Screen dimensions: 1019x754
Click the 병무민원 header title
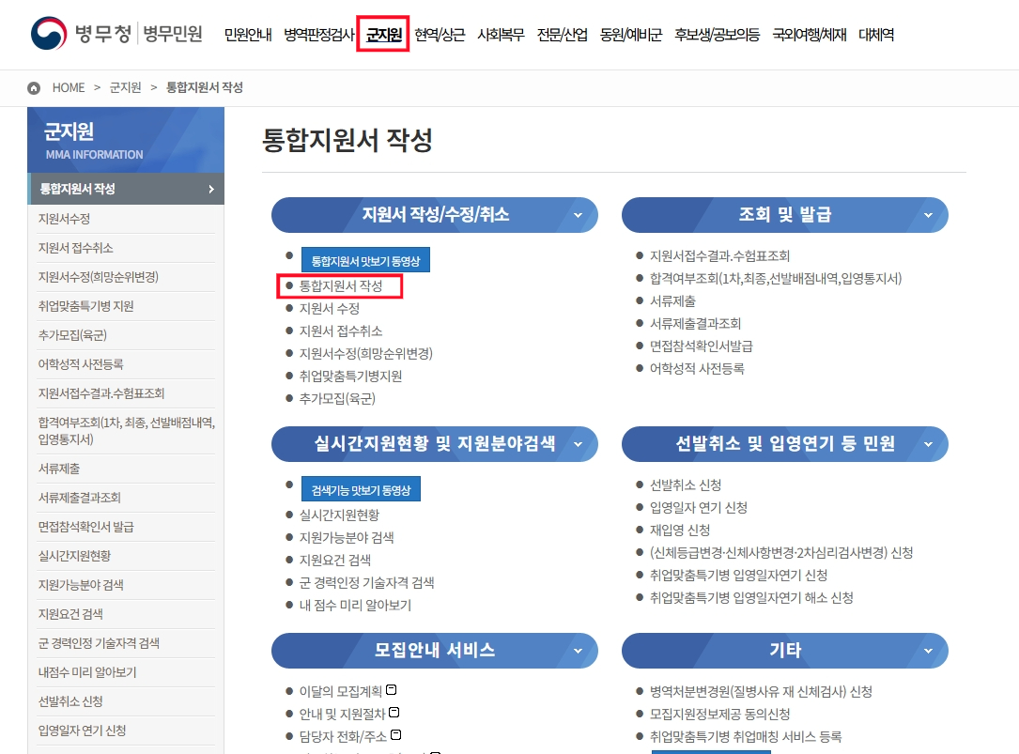pyautogui.click(x=173, y=33)
